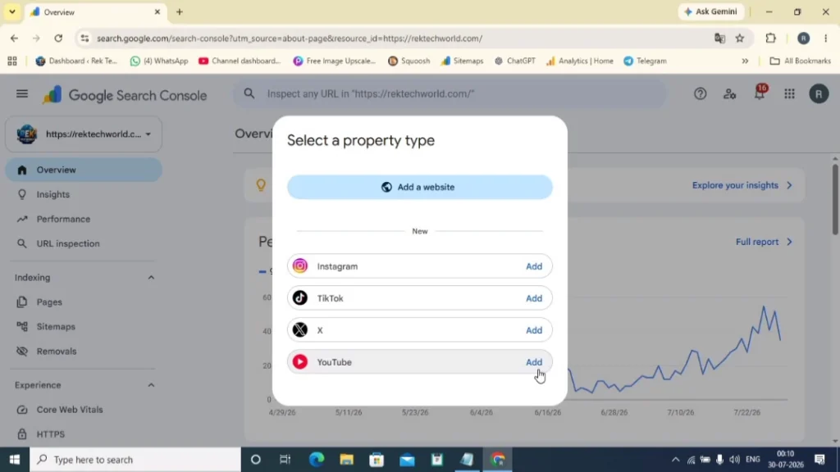Open the Search Console help icon
Viewport: 840px width, 472px height.
701,94
